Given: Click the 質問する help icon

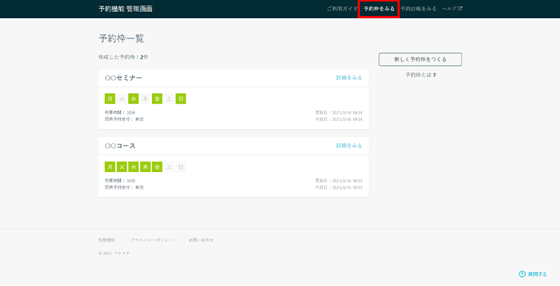Looking at the screenshot, I should click(521, 274).
